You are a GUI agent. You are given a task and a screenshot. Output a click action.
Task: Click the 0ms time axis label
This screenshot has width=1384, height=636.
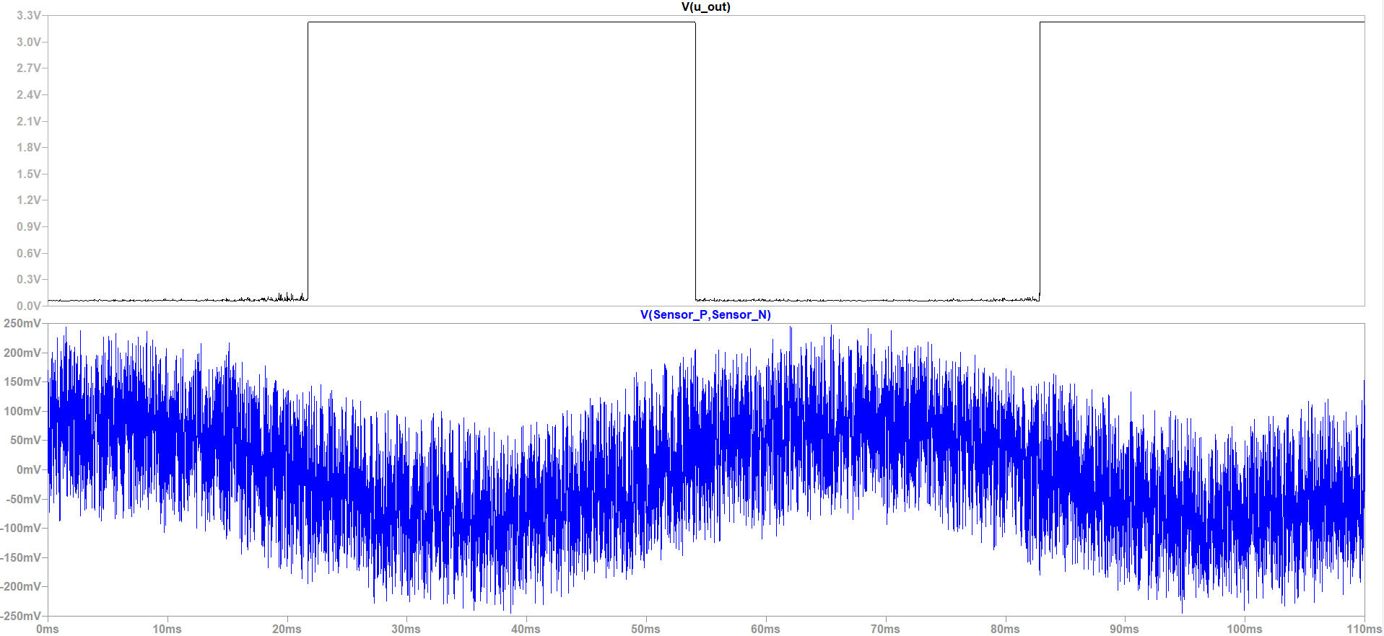(x=48, y=629)
